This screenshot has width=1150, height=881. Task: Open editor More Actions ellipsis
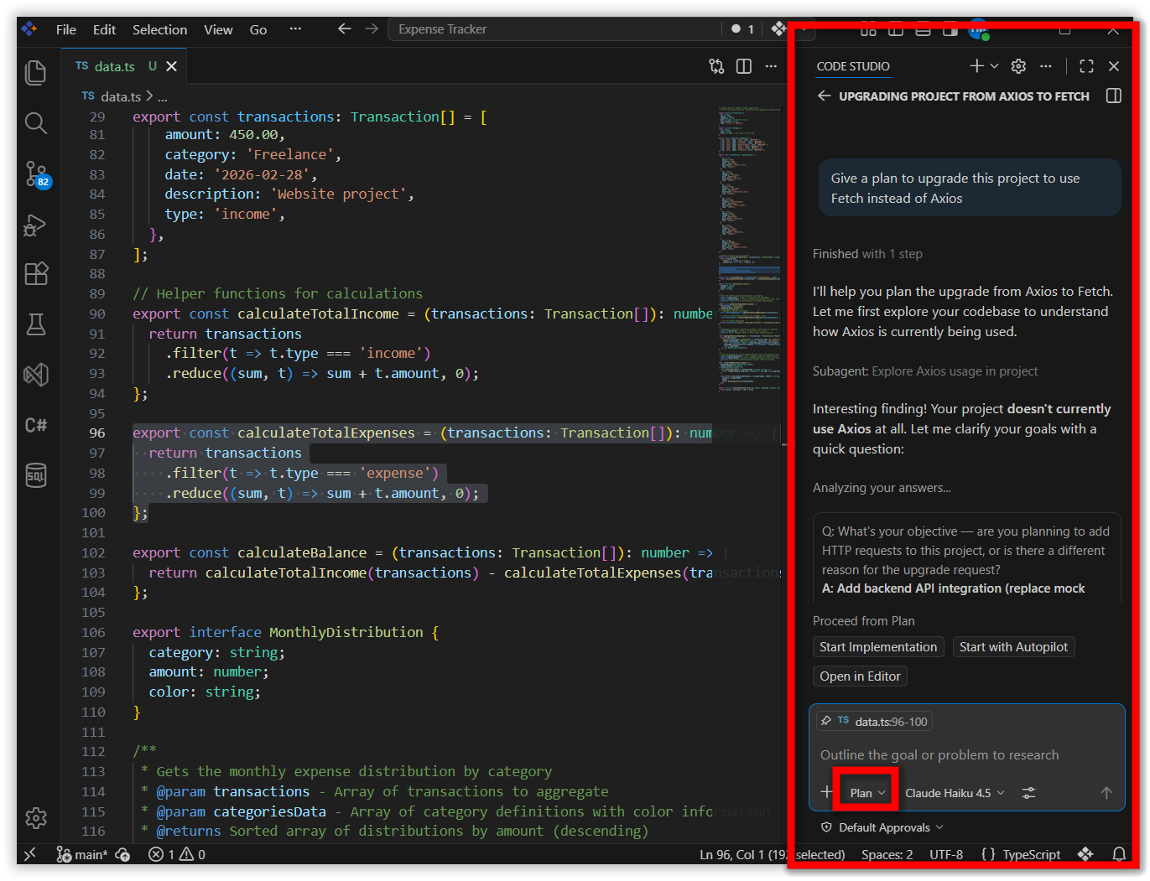coord(771,66)
